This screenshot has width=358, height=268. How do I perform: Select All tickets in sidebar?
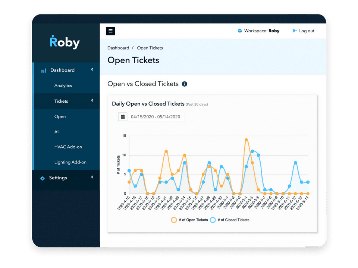(57, 132)
